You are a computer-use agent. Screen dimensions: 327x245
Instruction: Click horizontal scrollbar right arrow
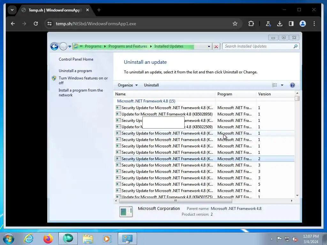(292, 201)
